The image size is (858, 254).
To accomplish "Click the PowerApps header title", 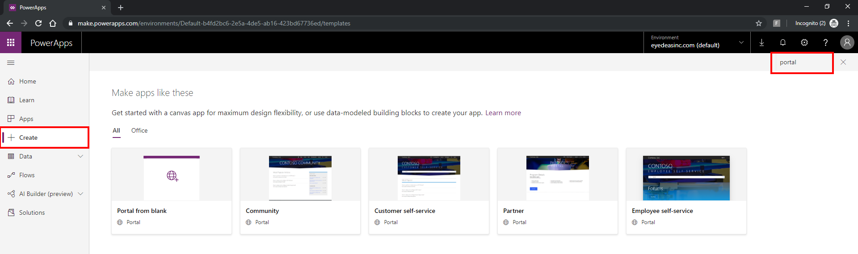I will (51, 43).
